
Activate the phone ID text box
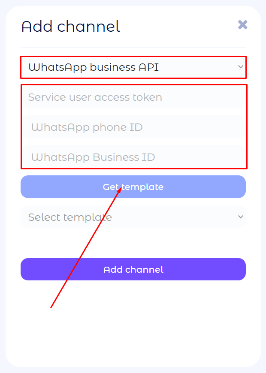133,127
